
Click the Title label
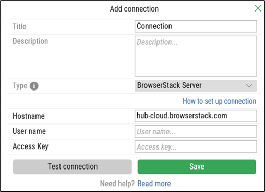coord(19,27)
